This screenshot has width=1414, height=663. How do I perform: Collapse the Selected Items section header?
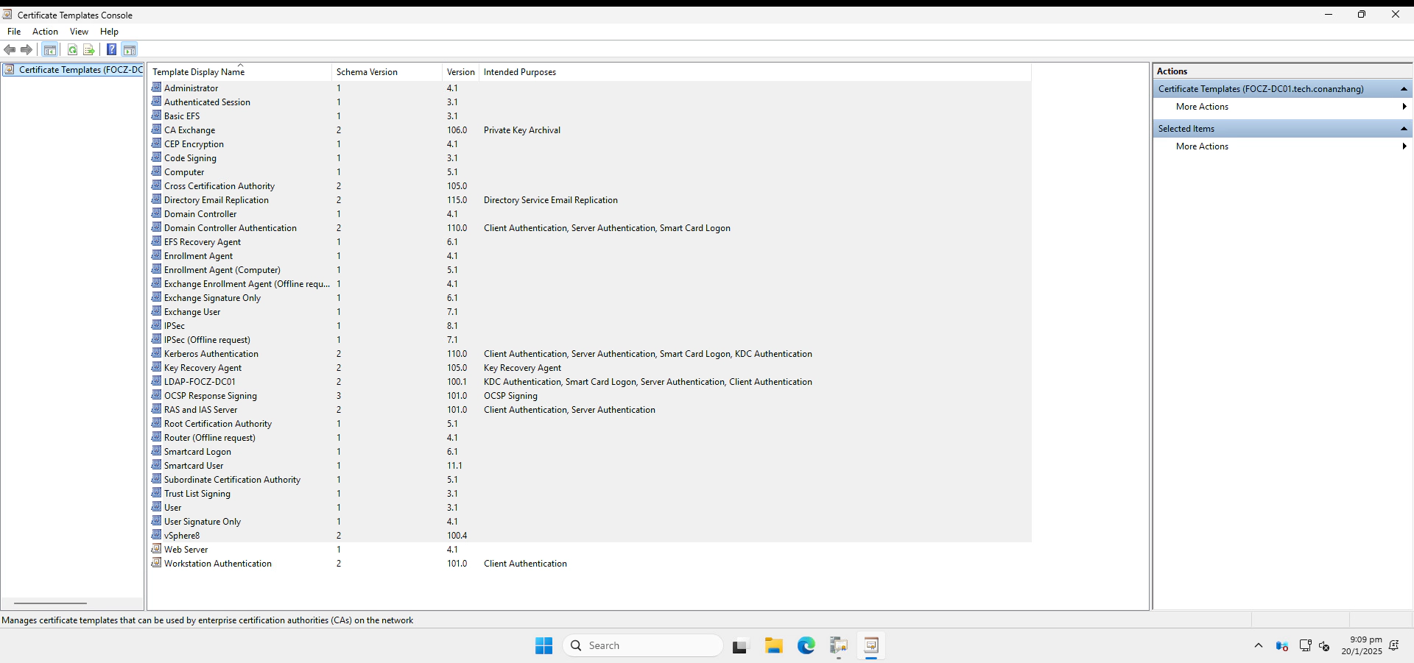point(1404,128)
